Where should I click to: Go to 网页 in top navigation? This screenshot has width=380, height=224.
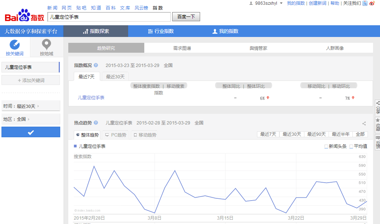(67, 8)
